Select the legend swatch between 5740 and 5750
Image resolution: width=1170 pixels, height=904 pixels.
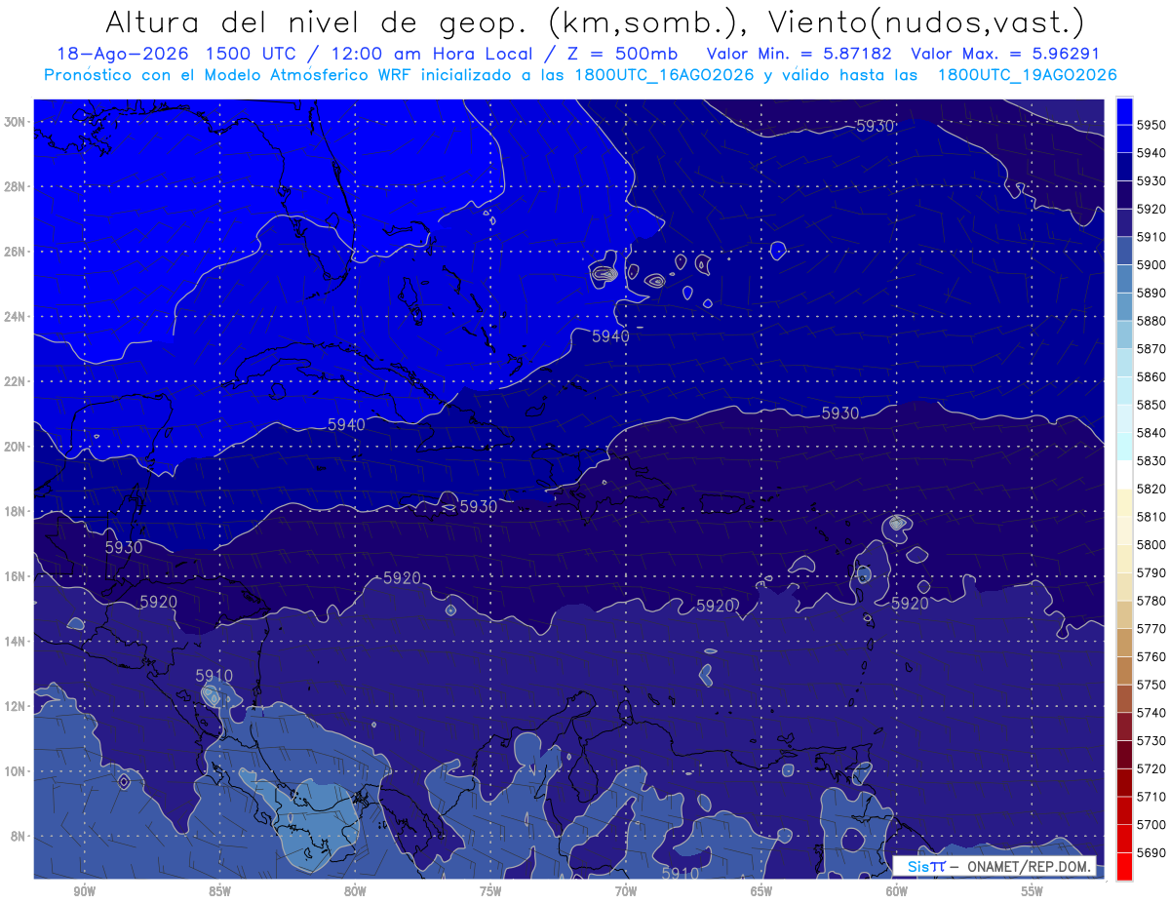(x=1124, y=698)
